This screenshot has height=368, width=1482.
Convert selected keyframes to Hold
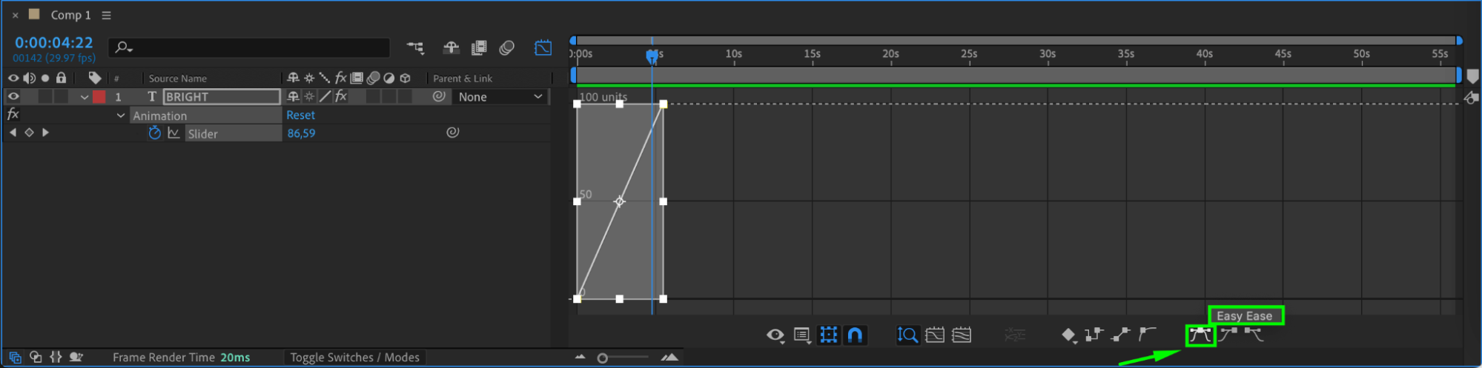pyautogui.click(x=1094, y=335)
